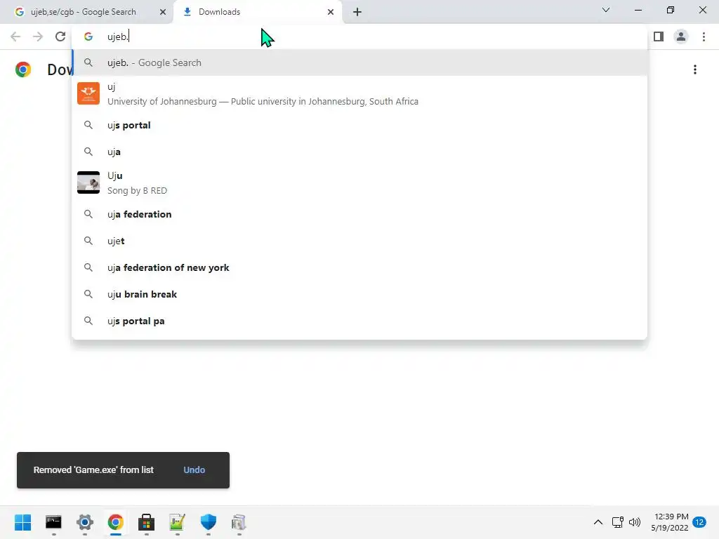Switch to ujeb,se/cgb Google Search tab
The width and height of the screenshot is (719, 539).
(x=86, y=12)
